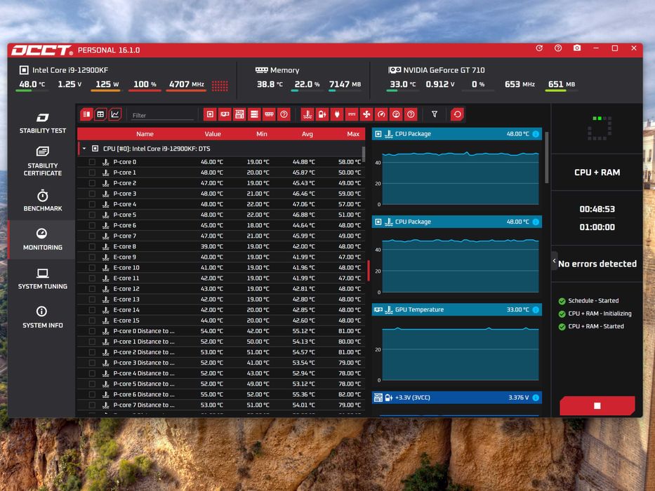Viewport: 655px width, 491px height.
Task: Click the refresh clock icon in the title bar
Action: (539, 48)
